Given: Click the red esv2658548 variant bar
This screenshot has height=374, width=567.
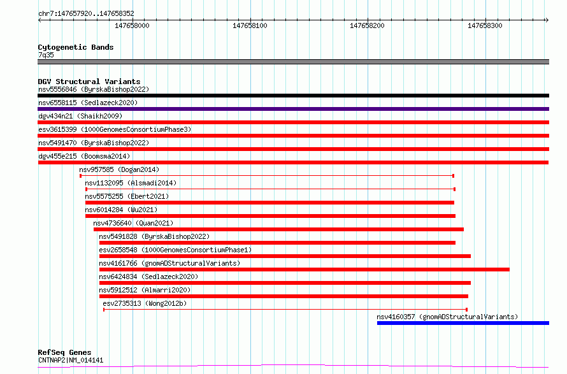Looking at the screenshot, I should 285,256.
